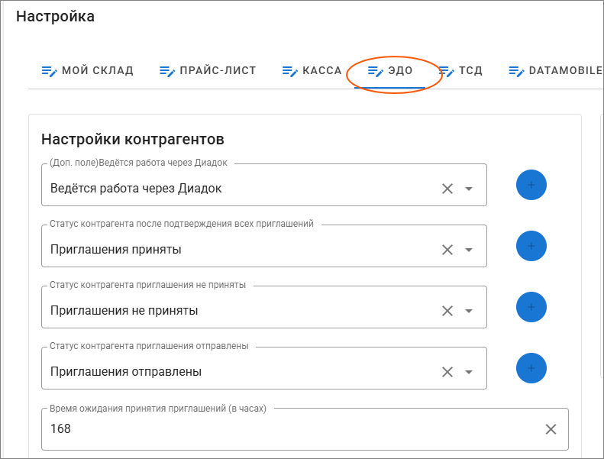The width and height of the screenshot is (604, 459).
Task: Open the DataMobile tab
Action: [x=555, y=71]
